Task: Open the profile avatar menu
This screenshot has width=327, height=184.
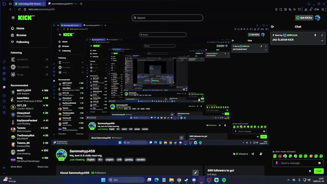Action: click(x=317, y=18)
